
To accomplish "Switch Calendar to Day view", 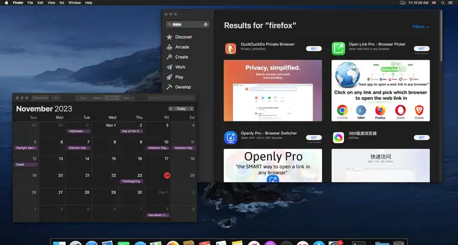I will (x=83, y=98).
